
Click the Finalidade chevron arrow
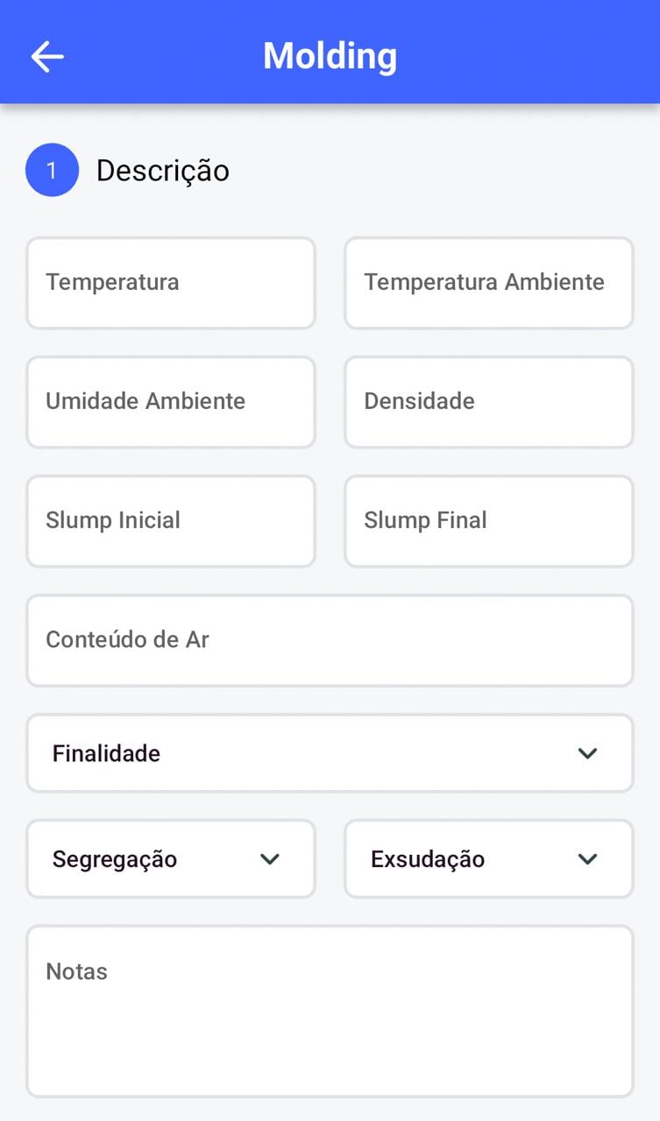click(x=587, y=753)
